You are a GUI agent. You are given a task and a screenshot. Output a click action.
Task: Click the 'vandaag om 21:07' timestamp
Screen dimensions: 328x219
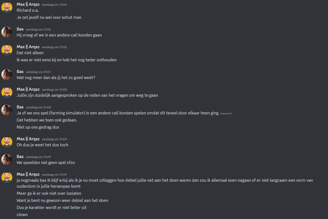(x=38, y=72)
